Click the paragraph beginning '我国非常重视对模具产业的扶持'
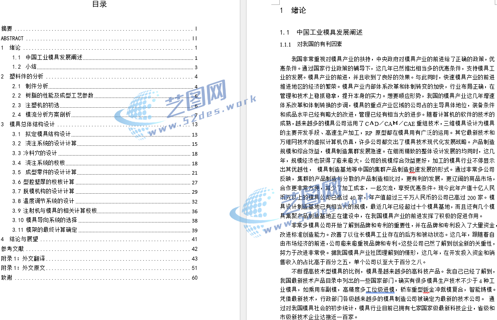The width and height of the screenshot is (497, 320). [387, 137]
